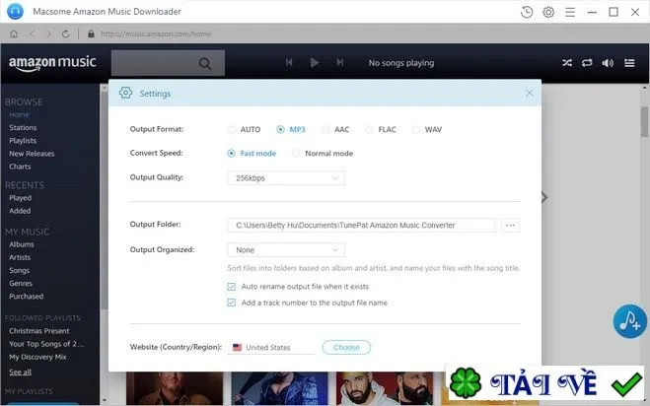Uncheck Add a track number checkbox
The width and height of the screenshot is (650, 406).
click(x=232, y=303)
